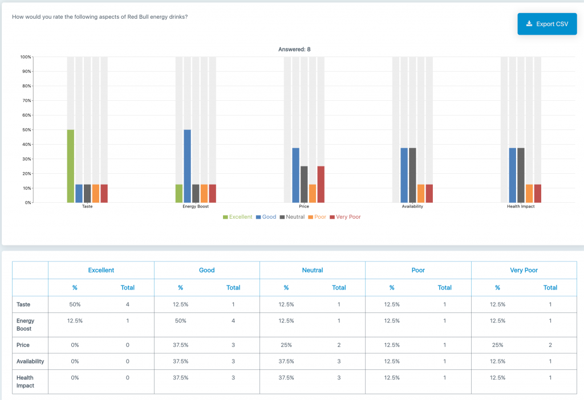Select the orange Poor bar for Availability
The width and height of the screenshot is (584, 400).
421,194
